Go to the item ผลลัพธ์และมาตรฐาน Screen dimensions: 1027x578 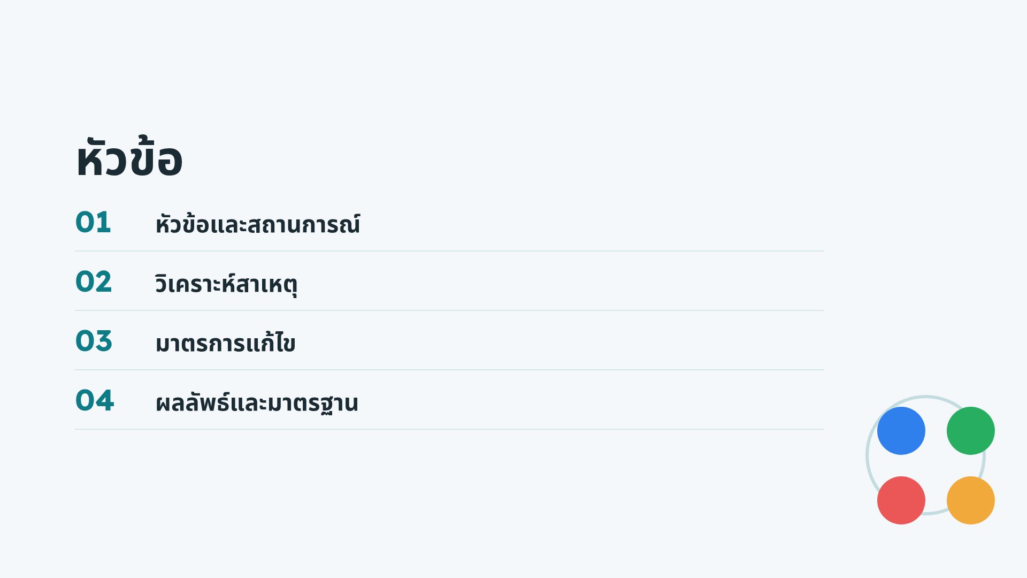click(x=257, y=402)
